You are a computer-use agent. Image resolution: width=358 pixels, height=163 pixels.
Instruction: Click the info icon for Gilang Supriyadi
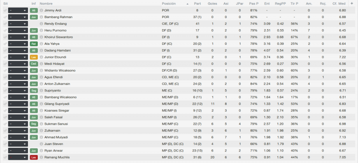click(41, 104)
